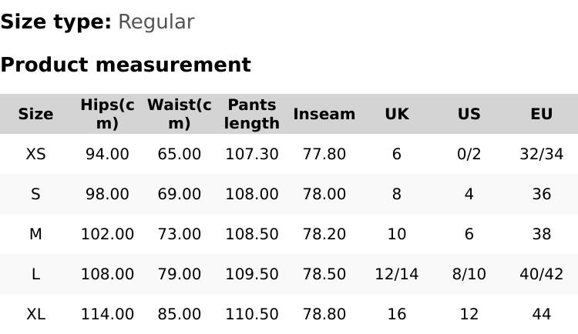Image resolution: width=578 pixels, height=334 pixels.
Task: Click the XL size row label
Action: 35,314
